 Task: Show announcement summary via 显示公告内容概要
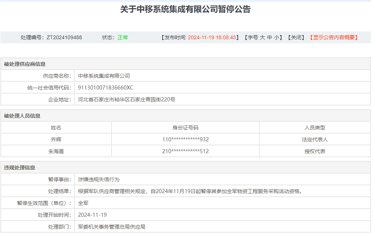(x=334, y=37)
